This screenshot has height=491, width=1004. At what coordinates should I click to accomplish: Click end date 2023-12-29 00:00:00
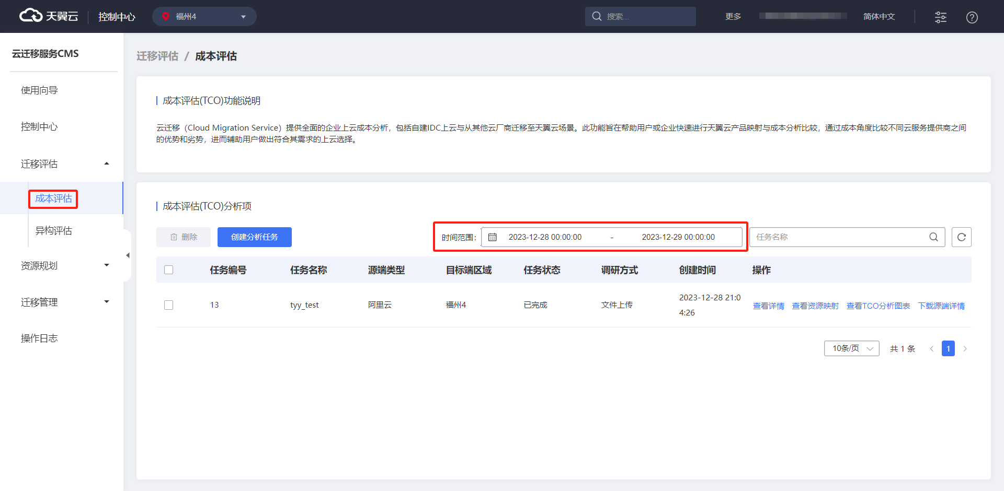[x=678, y=237]
